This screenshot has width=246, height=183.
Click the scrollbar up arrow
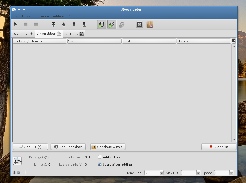[x=234, y=46]
